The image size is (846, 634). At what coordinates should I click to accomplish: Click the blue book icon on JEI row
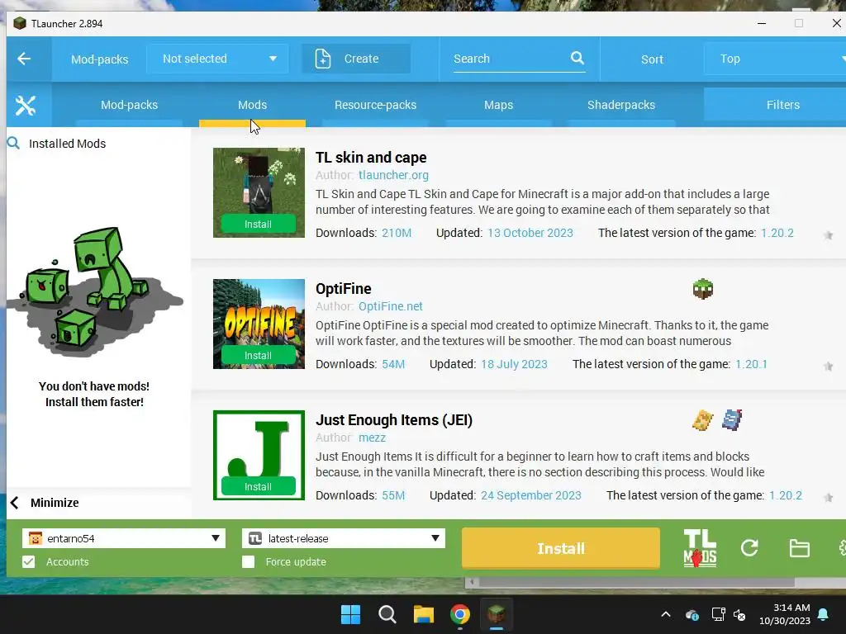pyautogui.click(x=732, y=420)
